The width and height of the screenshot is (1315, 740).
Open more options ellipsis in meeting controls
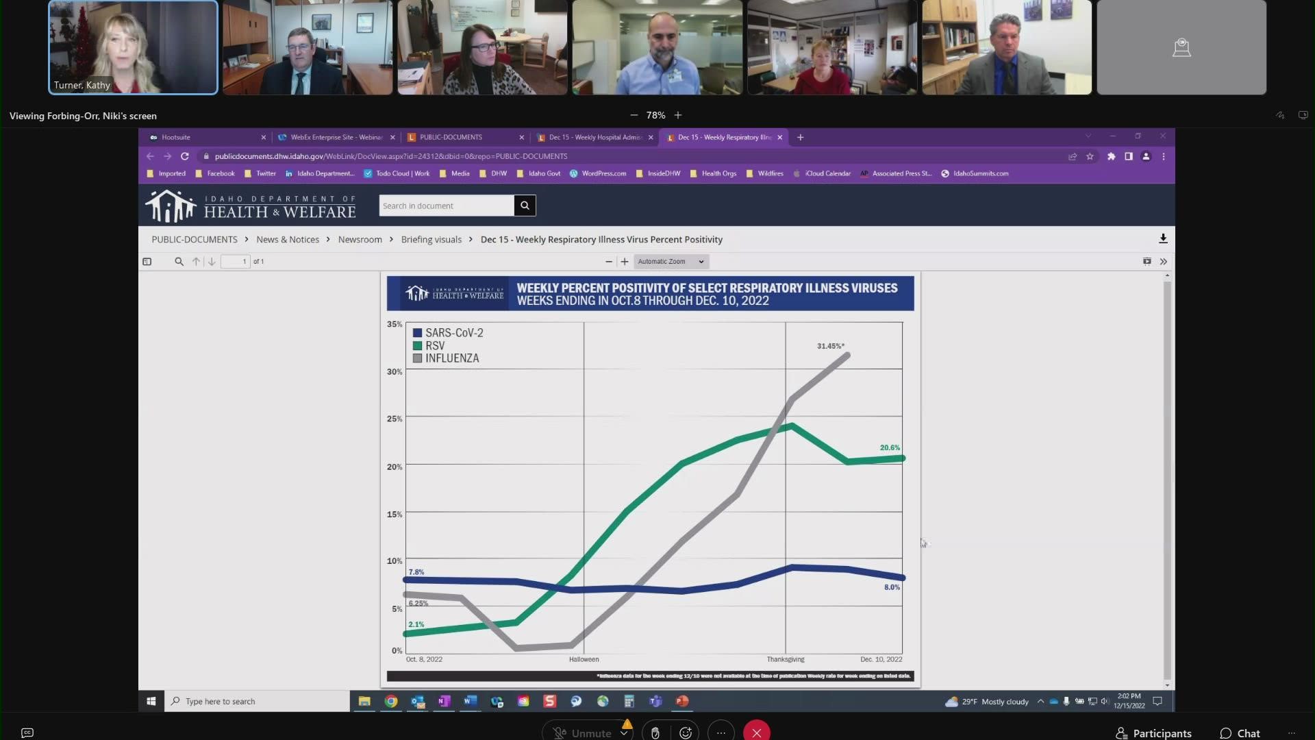721,732
